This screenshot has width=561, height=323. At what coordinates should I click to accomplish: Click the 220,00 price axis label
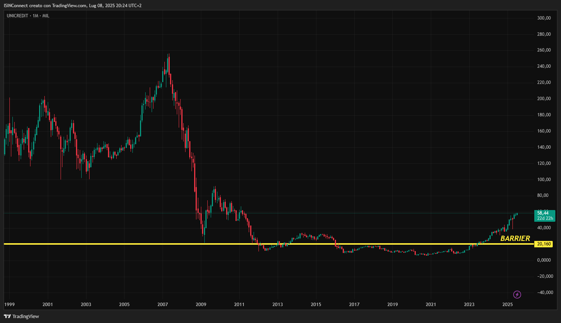544,82
